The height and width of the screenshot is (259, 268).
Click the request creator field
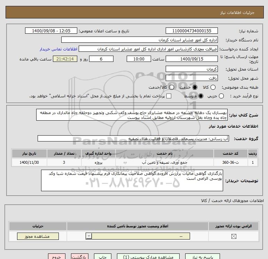pos(148,49)
